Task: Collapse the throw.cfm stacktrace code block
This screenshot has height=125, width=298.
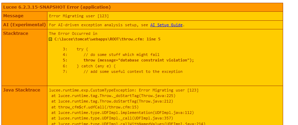Action: 51,39
